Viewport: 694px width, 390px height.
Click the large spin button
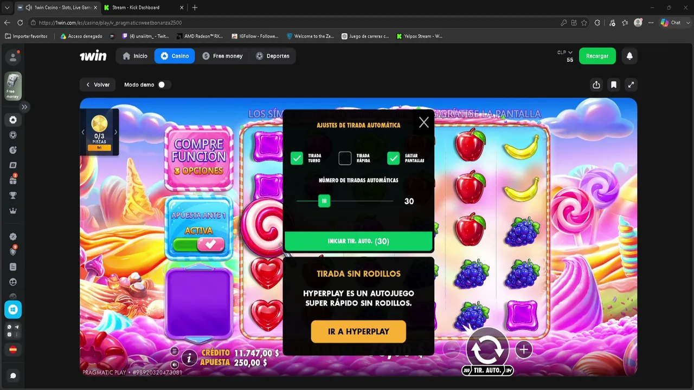click(487, 348)
